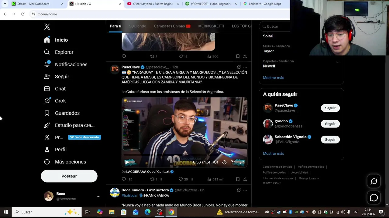Open the Seguir section

click(x=57, y=77)
